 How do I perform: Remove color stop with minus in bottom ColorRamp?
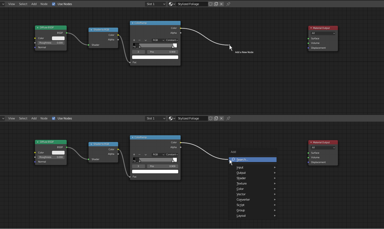click(x=139, y=155)
